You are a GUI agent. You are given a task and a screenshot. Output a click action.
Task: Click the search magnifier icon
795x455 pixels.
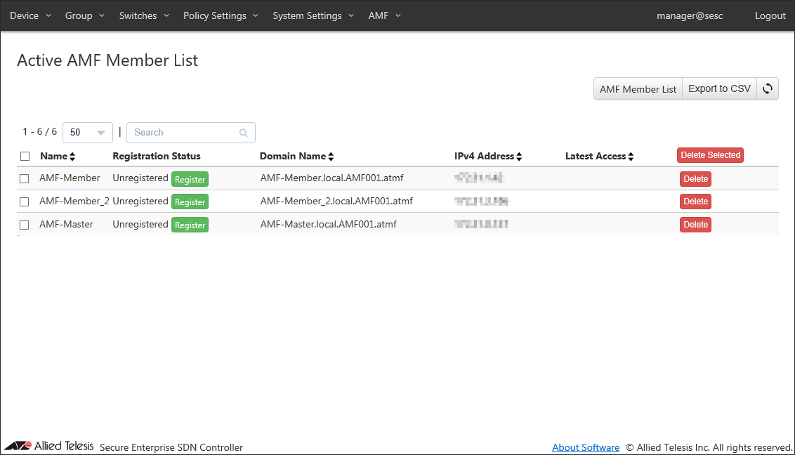244,133
